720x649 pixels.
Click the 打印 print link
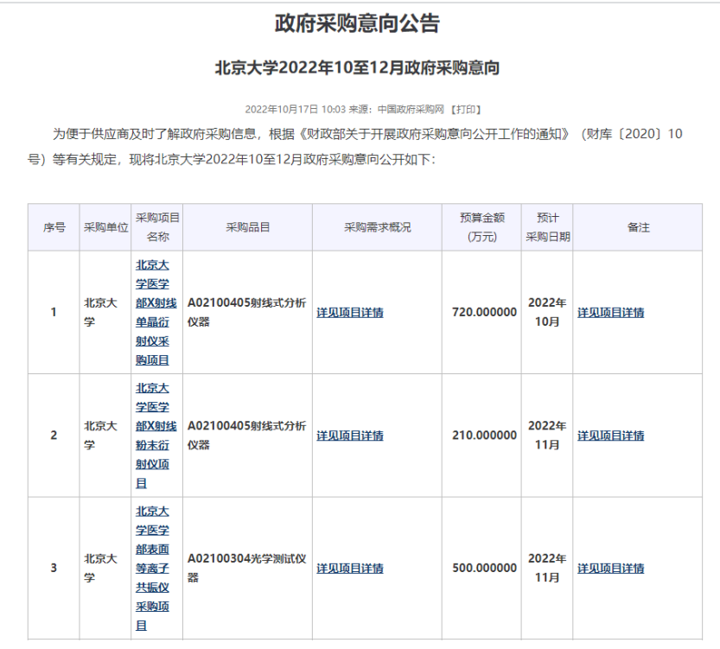click(466, 109)
